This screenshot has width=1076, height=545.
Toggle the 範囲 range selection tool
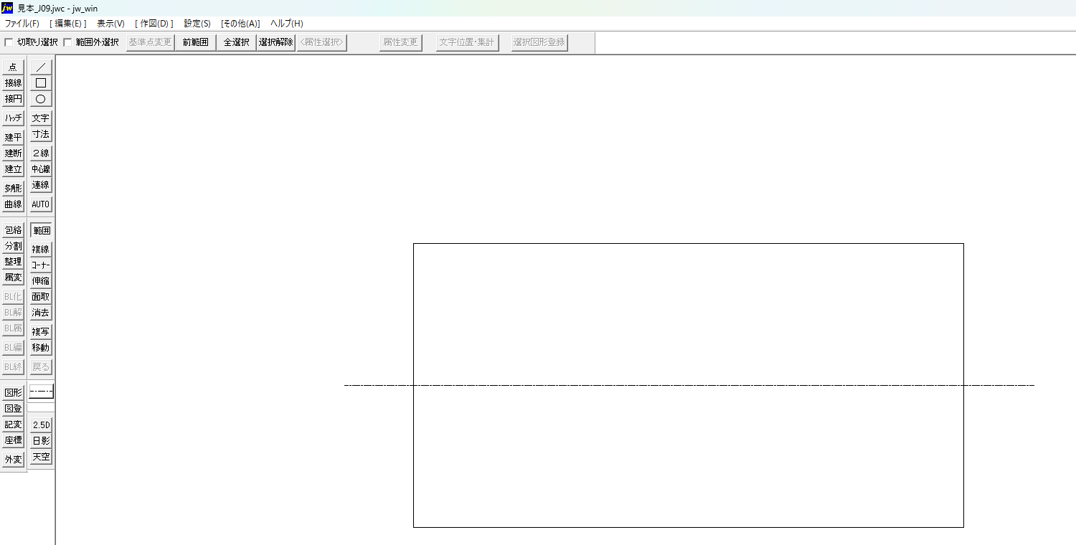(x=41, y=230)
